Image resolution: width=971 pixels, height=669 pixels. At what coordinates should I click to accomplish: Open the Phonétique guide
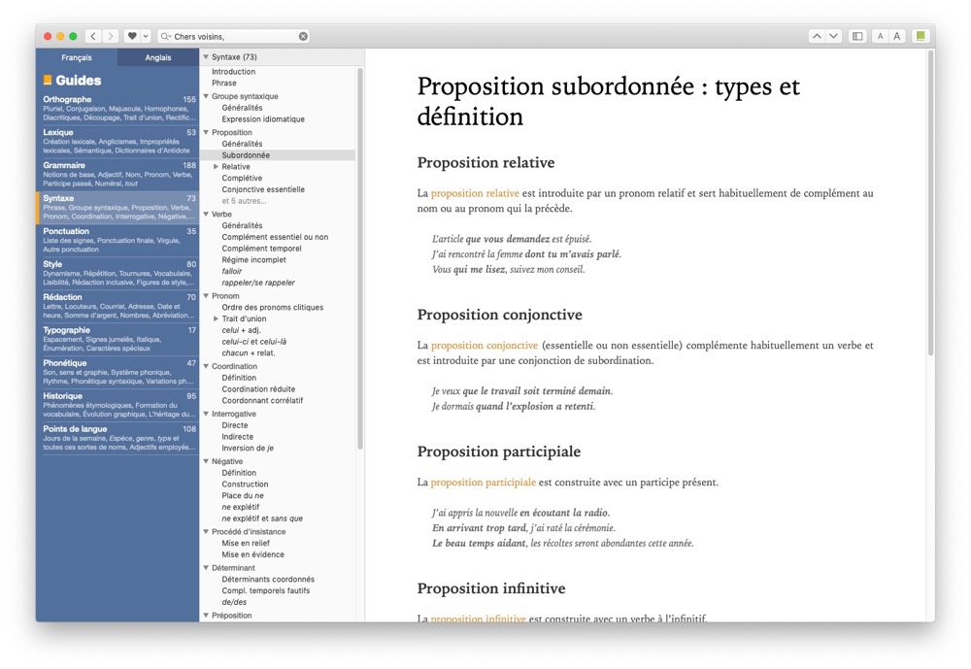coord(117,372)
